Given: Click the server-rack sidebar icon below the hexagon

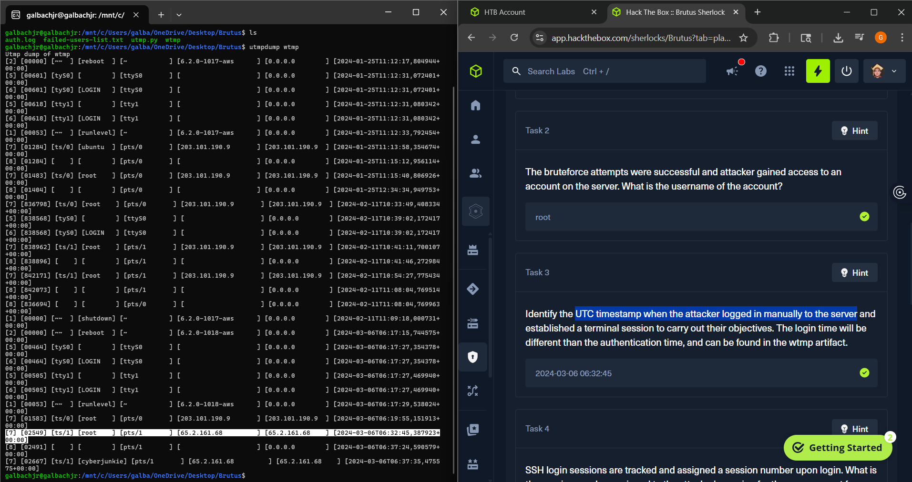Looking at the screenshot, I should point(473,250).
